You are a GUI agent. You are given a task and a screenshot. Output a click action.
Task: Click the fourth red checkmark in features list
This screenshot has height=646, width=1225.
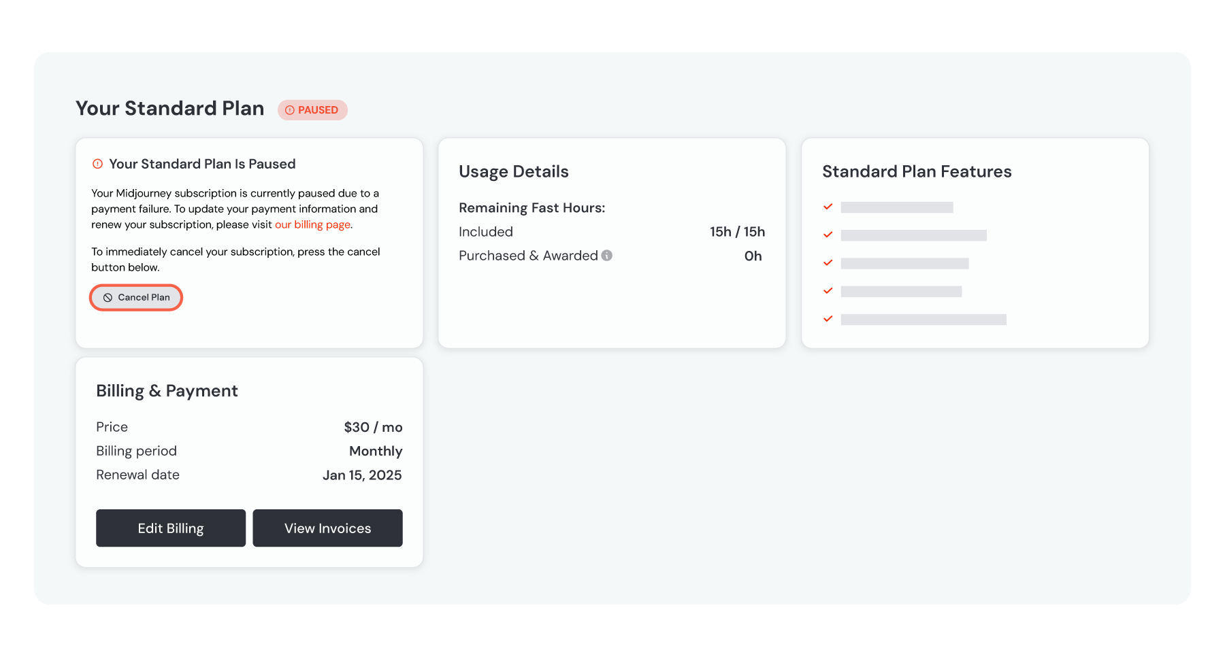[828, 291]
